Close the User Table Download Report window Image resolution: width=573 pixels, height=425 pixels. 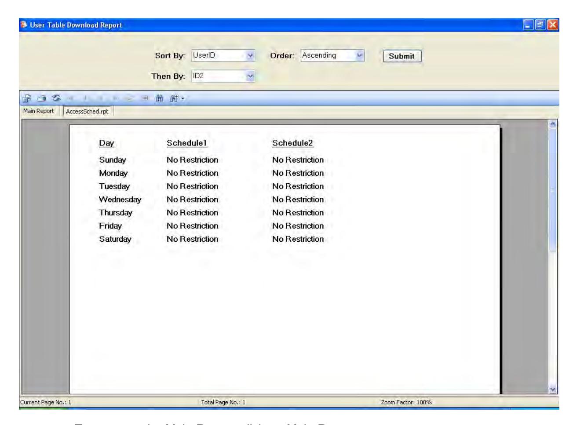[x=552, y=25]
